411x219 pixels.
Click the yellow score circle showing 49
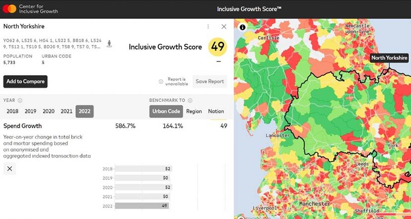coord(217,47)
